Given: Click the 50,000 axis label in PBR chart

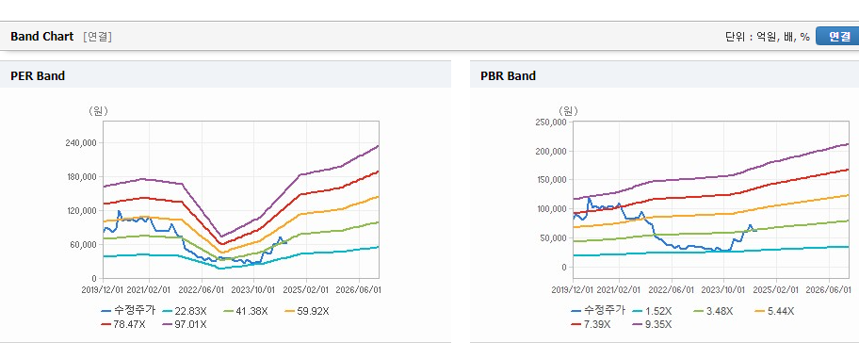Looking at the screenshot, I should [553, 237].
